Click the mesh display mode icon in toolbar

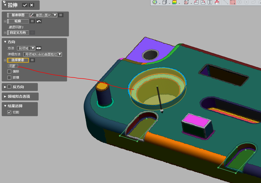[x=155, y=2]
